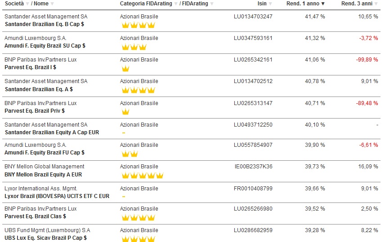Sort by Rend. 1 anno arrow

[x=323, y=4]
